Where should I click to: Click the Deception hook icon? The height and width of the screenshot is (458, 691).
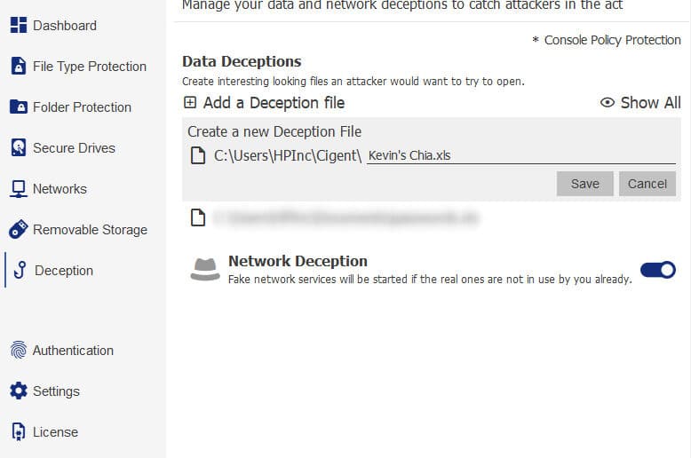click(x=20, y=270)
